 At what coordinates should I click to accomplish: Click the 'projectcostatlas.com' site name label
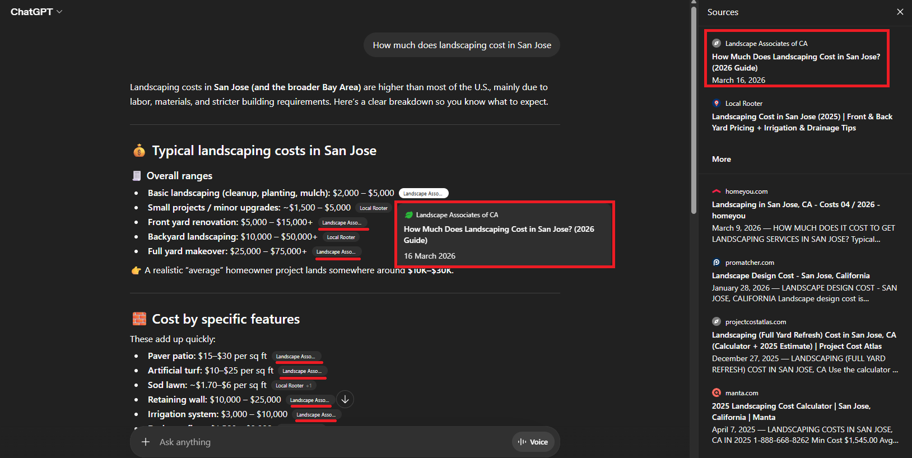click(x=756, y=322)
